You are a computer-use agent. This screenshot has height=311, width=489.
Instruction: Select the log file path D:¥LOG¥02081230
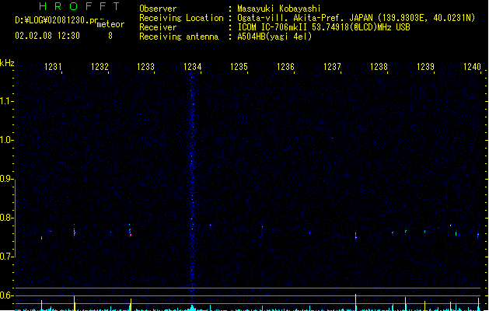(57, 20)
